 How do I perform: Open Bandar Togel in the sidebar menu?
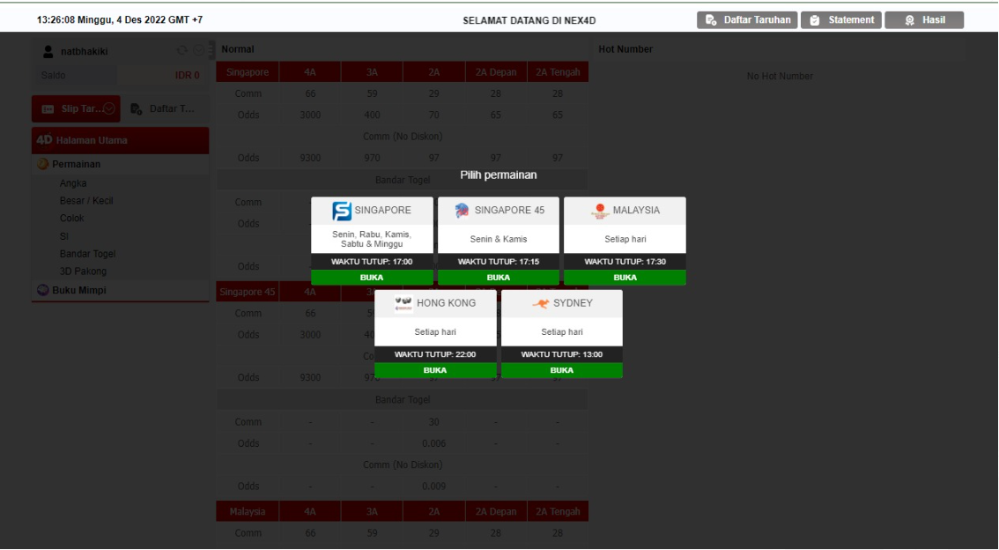(x=88, y=254)
